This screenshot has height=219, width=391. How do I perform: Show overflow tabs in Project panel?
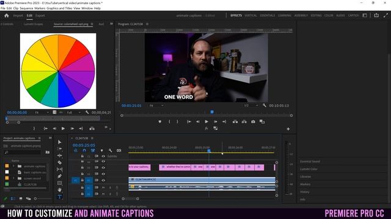click(50, 138)
